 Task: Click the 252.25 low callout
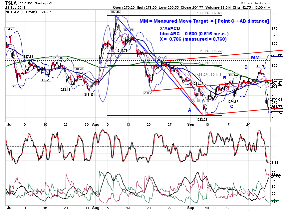tap(202, 119)
